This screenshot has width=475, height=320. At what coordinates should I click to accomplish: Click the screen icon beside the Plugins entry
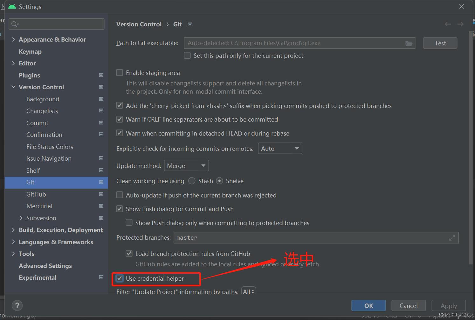(101, 75)
